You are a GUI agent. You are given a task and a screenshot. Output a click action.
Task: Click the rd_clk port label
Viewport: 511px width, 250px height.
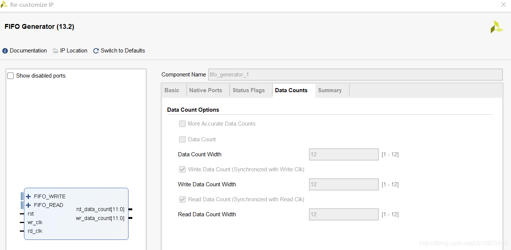tap(35, 231)
